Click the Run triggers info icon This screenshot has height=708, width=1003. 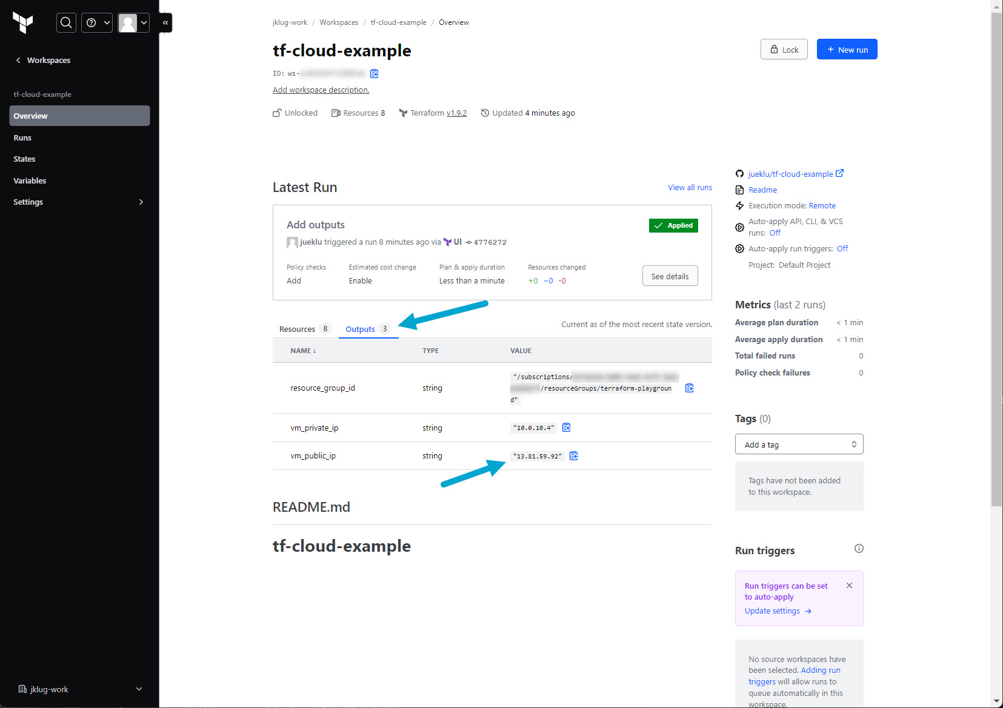(859, 549)
